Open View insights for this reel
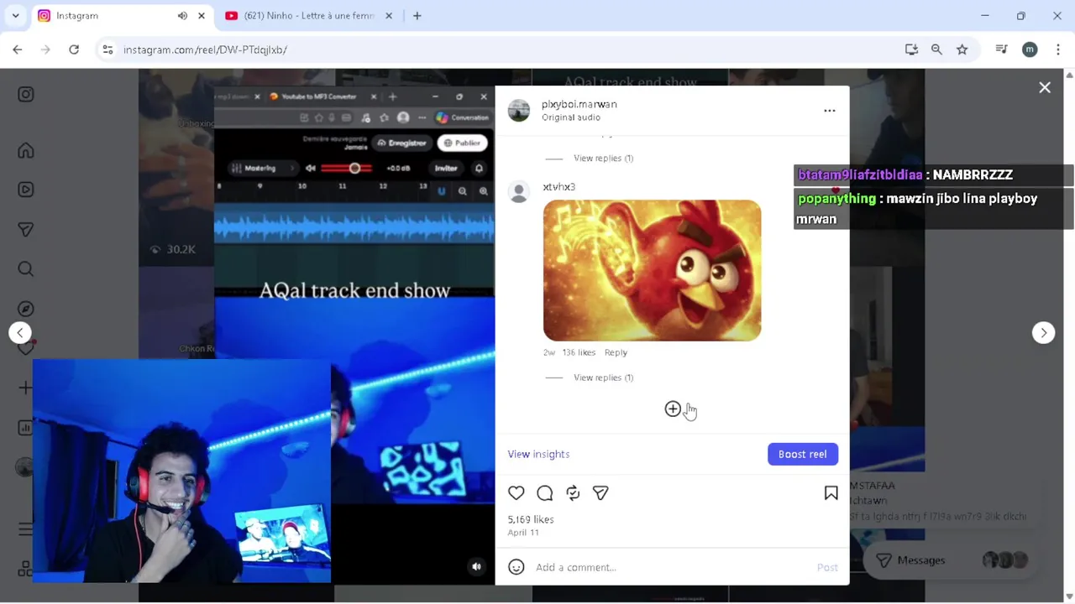Image resolution: width=1075 pixels, height=604 pixels. point(538,454)
